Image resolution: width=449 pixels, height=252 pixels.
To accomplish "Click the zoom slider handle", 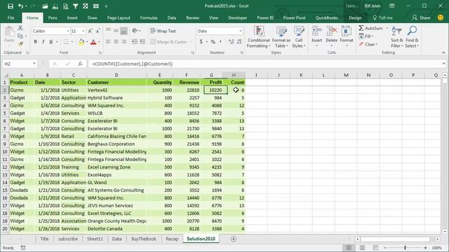I will coord(405,248).
